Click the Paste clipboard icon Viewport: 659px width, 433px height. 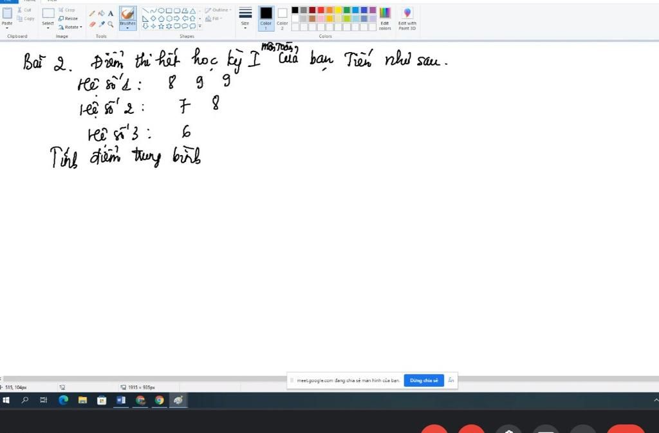7,13
